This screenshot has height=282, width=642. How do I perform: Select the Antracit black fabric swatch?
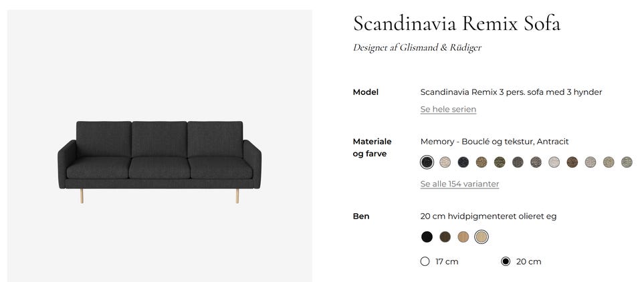tap(427, 162)
